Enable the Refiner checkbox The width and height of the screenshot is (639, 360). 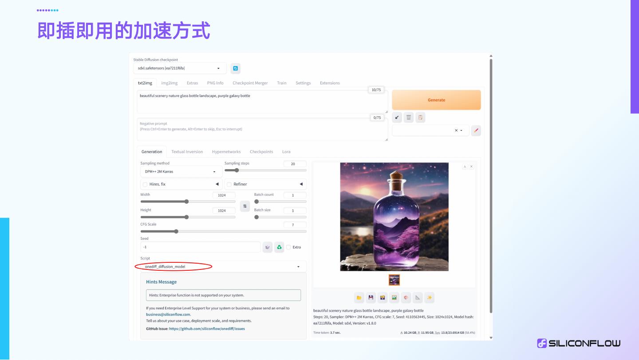229,184
